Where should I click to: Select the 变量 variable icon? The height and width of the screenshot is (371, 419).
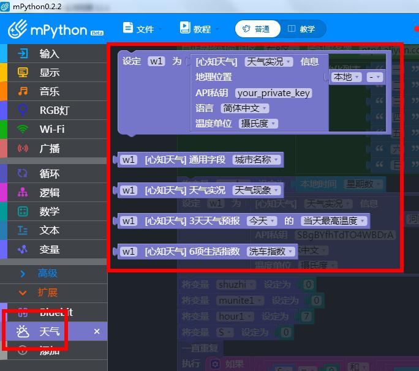[23, 249]
